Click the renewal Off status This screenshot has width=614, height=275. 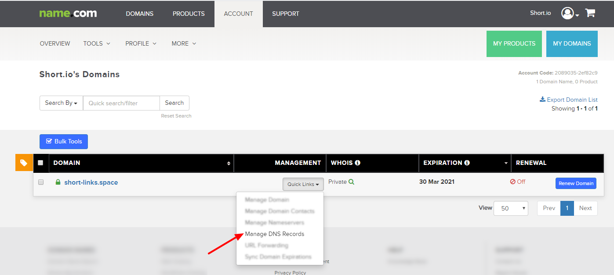(518, 182)
